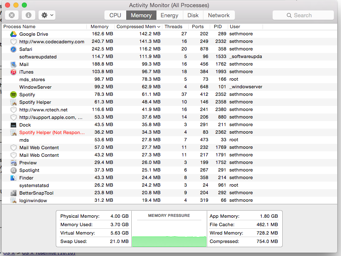This screenshot has width=341, height=256.
Task: Click the loginwindow icon
Action: pyautogui.click(x=13, y=201)
